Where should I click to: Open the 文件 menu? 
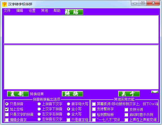(x=7, y=10)
